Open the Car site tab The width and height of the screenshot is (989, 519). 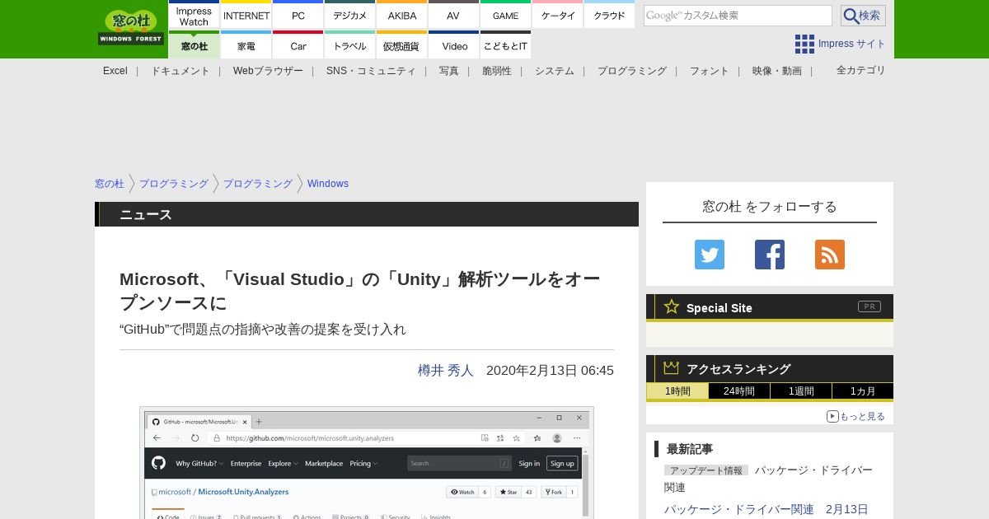(298, 45)
